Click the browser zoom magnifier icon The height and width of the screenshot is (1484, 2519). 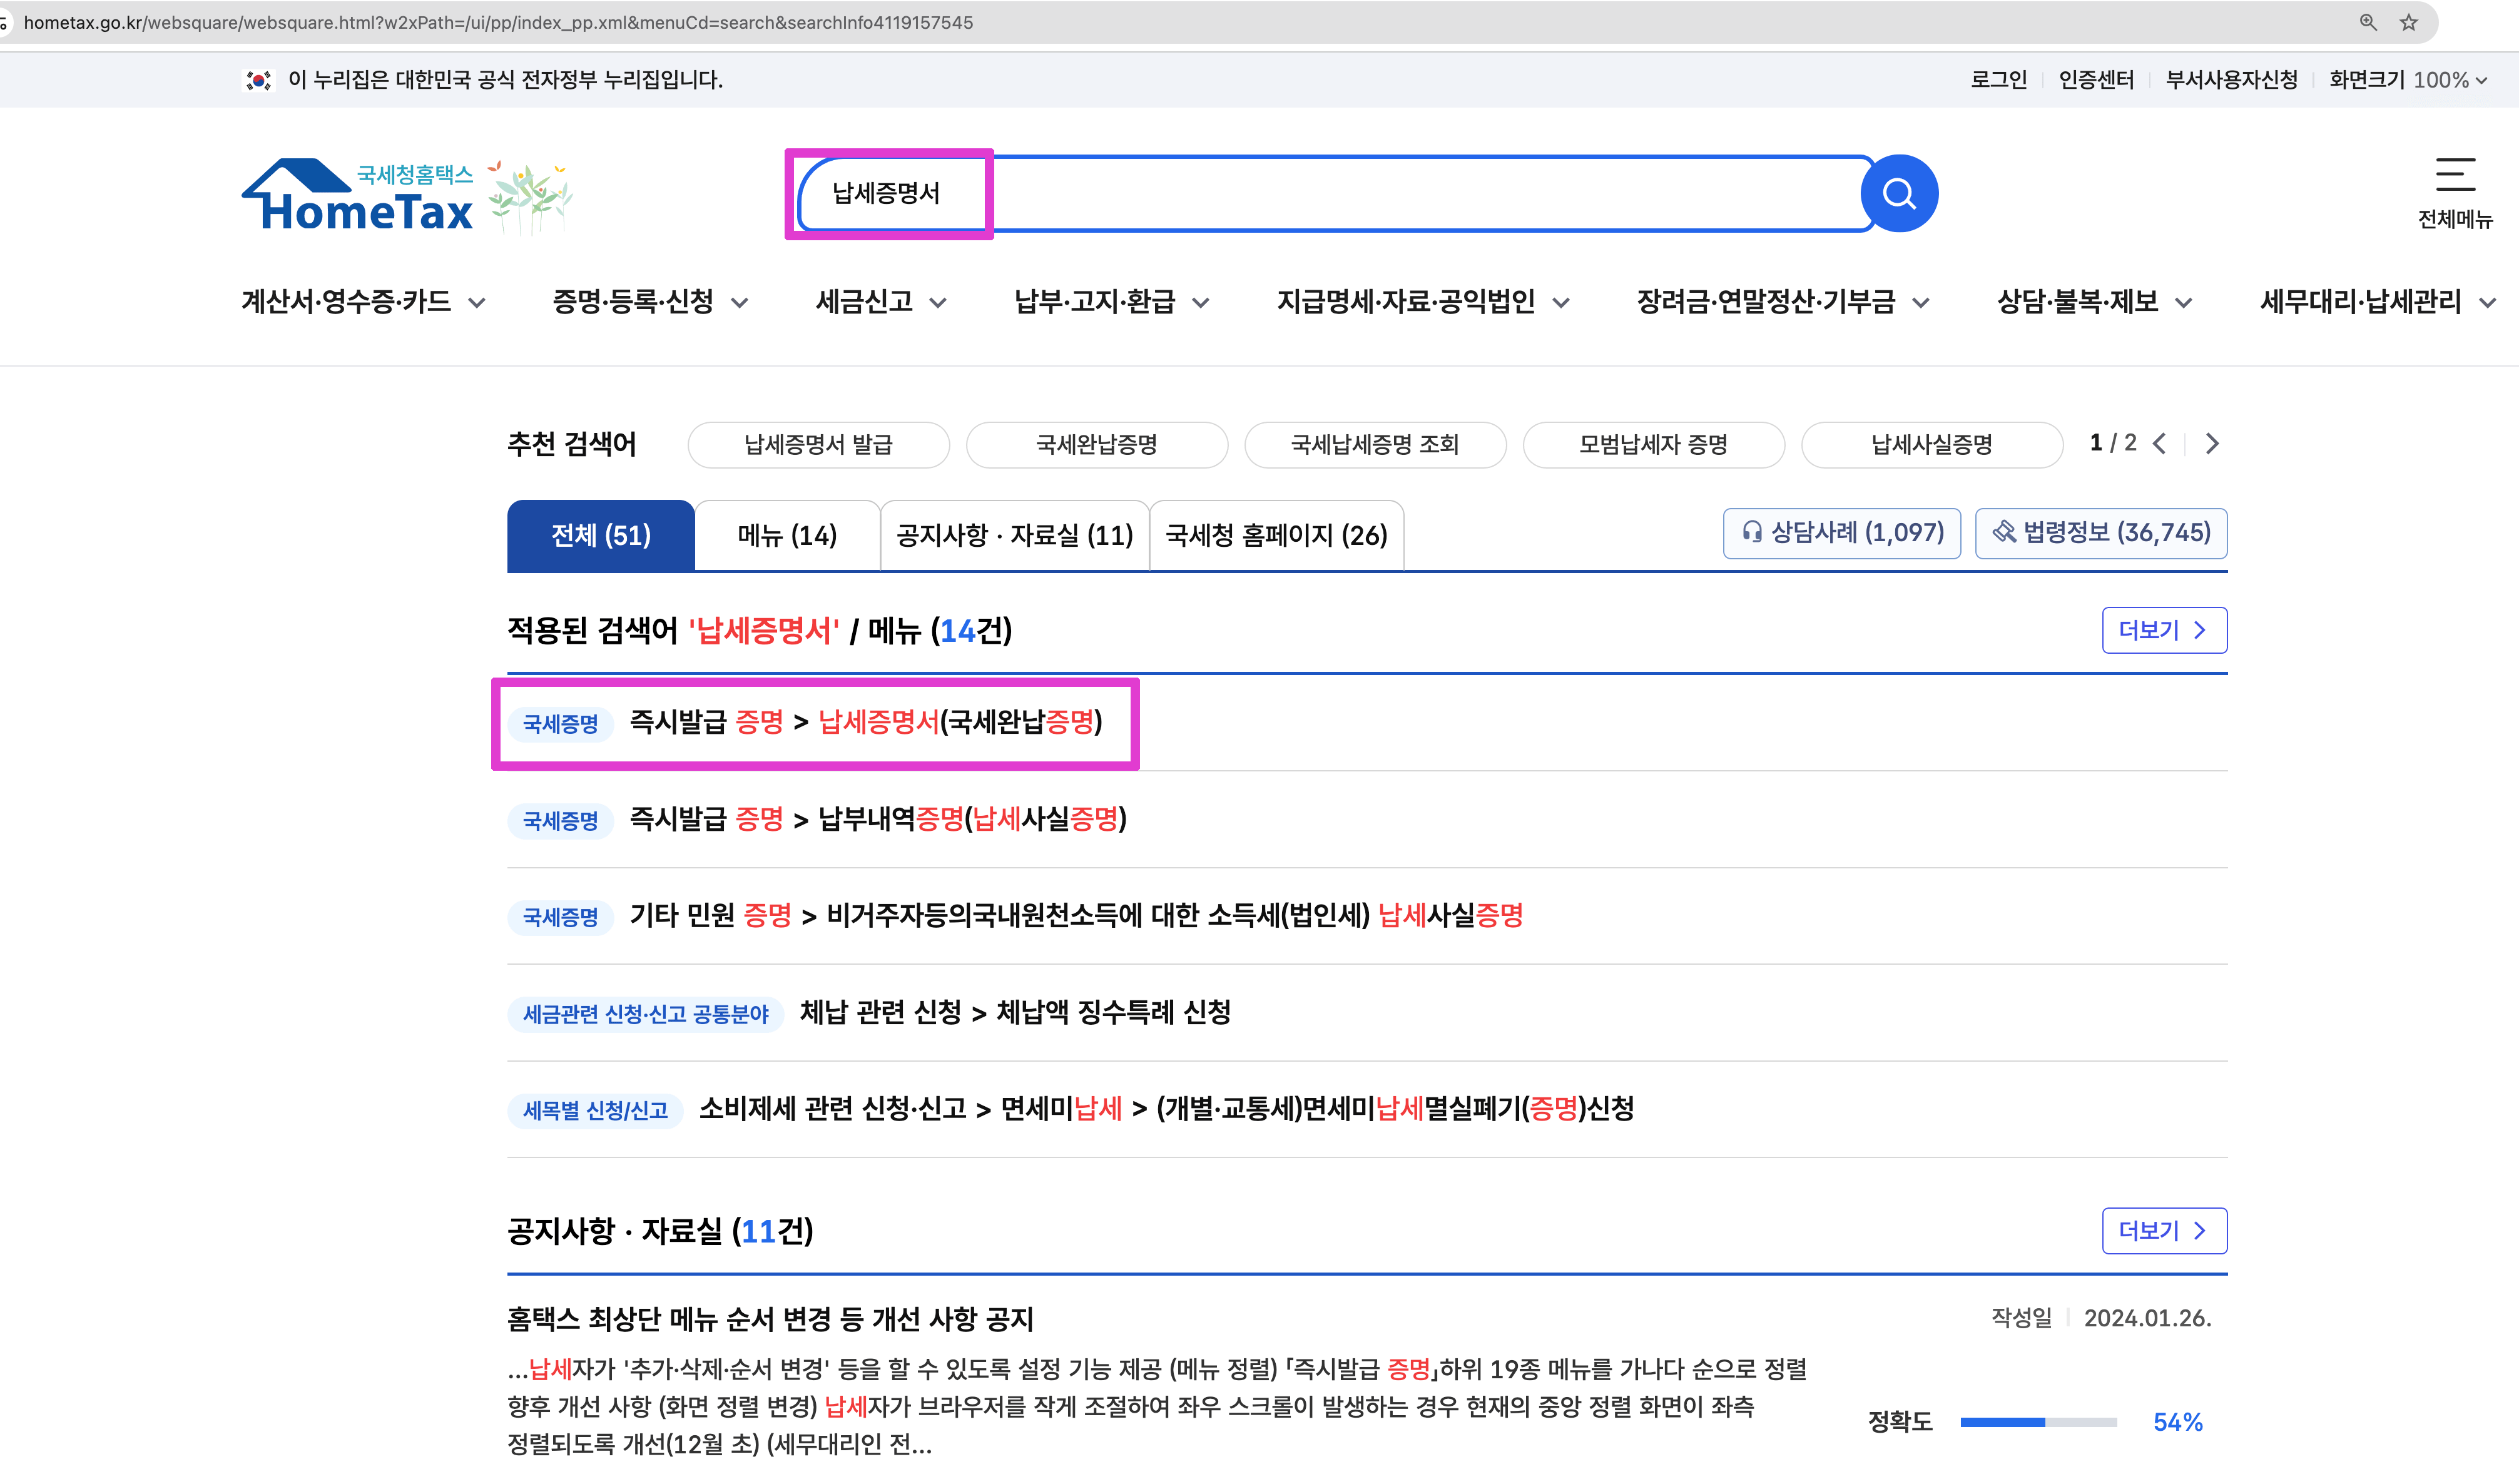pos(2367,22)
